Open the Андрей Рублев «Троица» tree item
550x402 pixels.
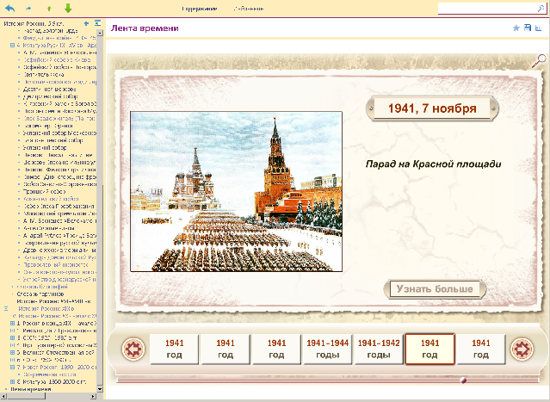coord(59,235)
